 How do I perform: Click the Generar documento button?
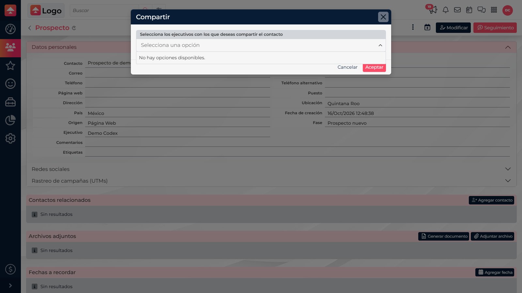pos(444,236)
